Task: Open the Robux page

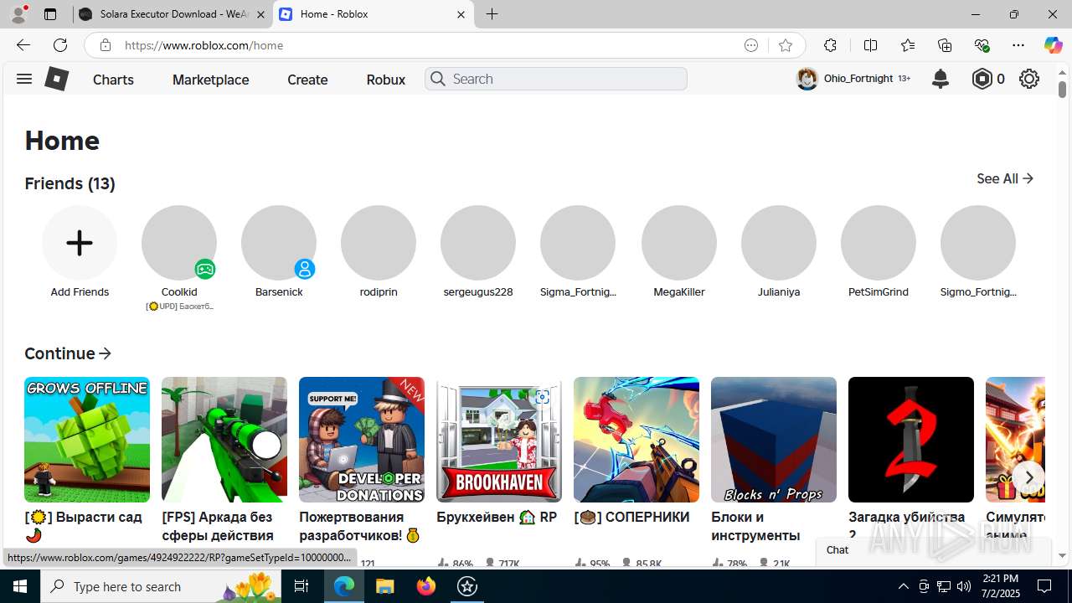Action: 386,80
